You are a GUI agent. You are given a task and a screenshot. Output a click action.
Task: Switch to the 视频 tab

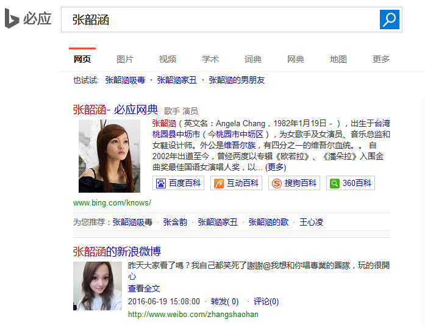[168, 59]
